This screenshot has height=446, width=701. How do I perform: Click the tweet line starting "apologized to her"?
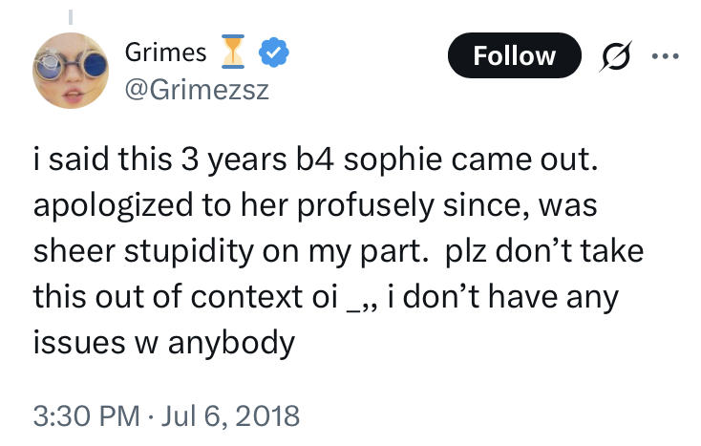point(315,205)
